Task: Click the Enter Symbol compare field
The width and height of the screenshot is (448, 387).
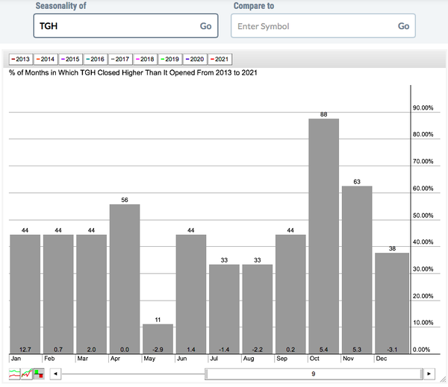Action: [312, 26]
